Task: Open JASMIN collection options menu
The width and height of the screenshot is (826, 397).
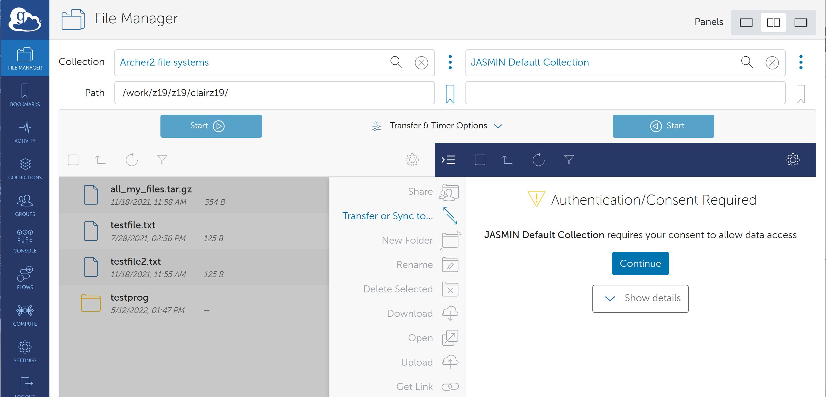Action: coord(801,62)
